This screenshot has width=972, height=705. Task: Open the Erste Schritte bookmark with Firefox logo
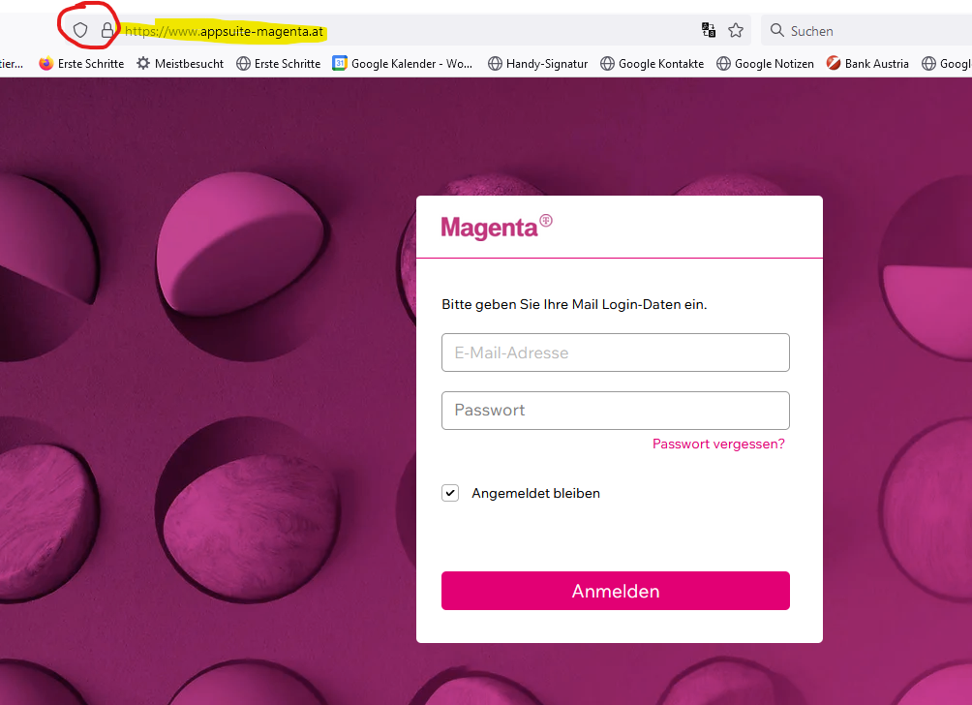click(81, 63)
